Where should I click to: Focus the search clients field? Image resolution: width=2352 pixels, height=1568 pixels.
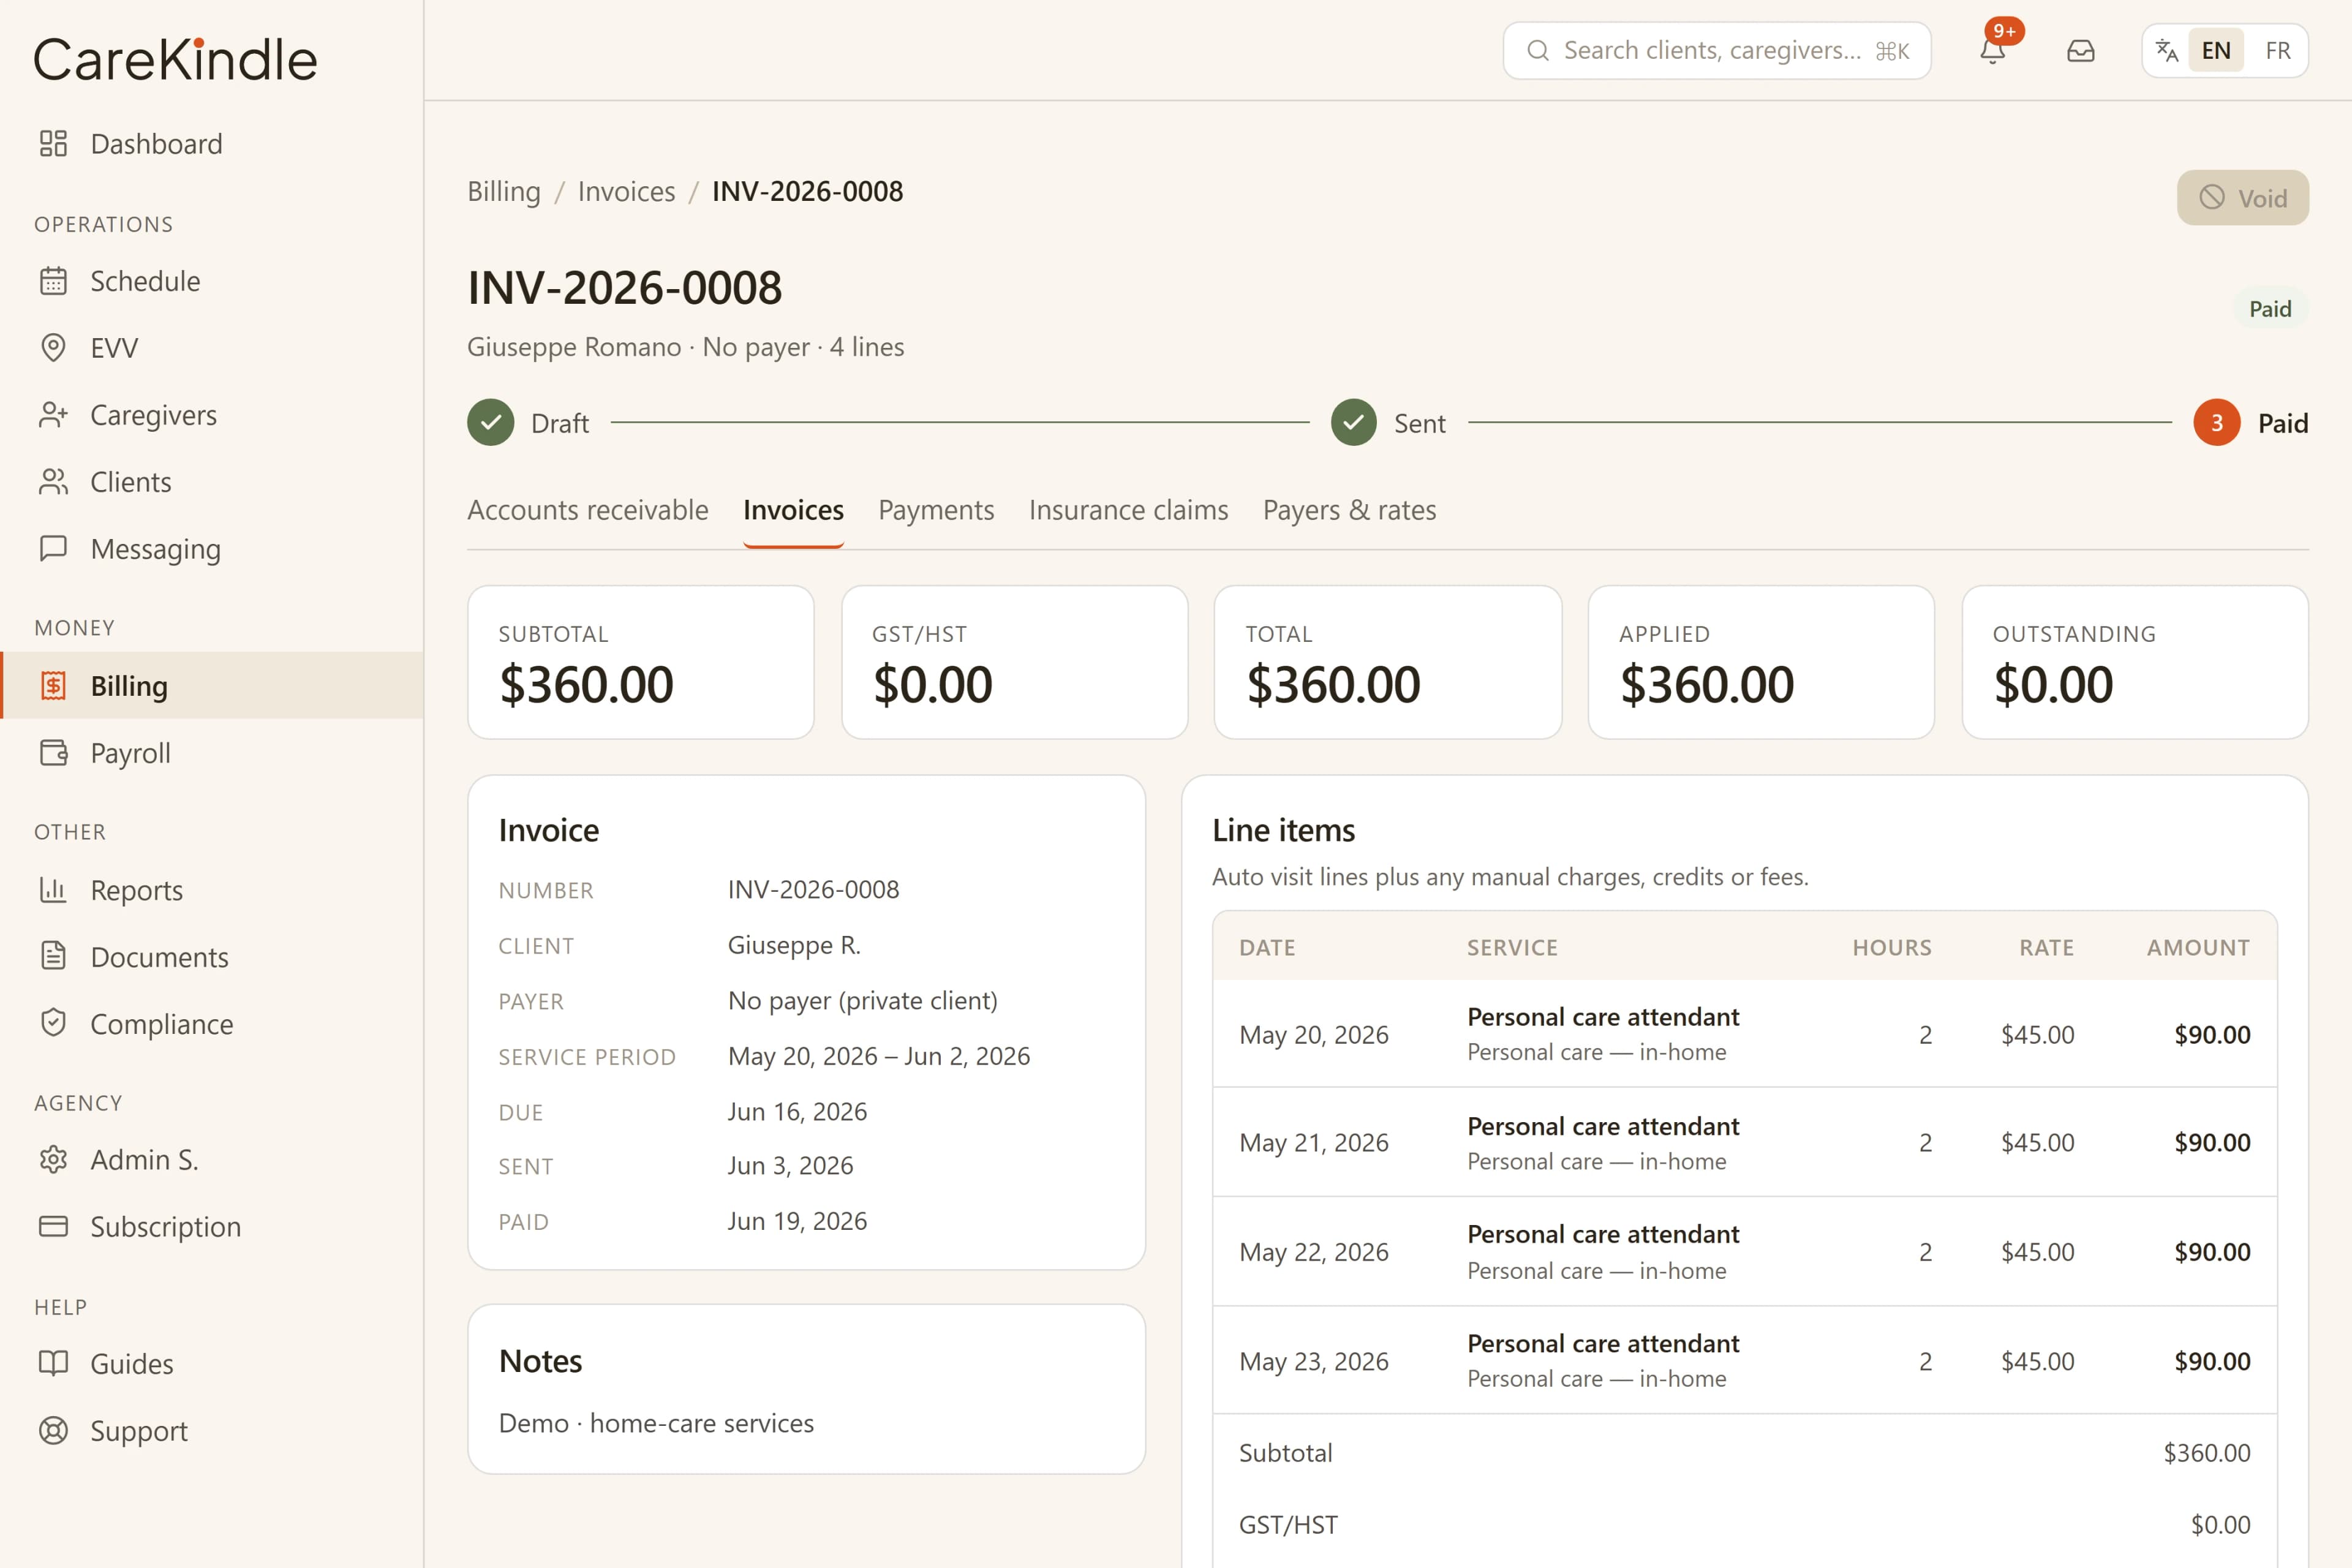click(1716, 50)
